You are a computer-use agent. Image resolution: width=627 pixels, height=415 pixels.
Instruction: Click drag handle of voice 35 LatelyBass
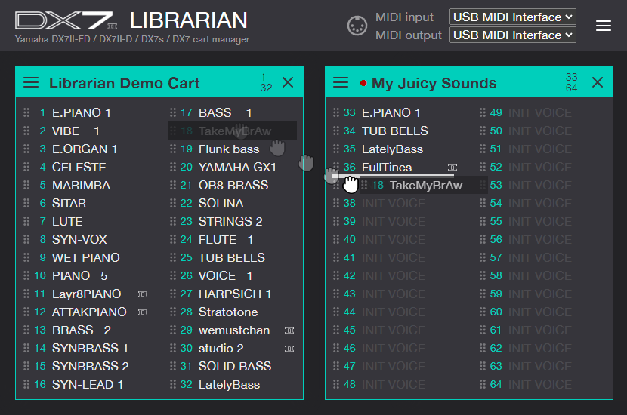pyautogui.click(x=336, y=149)
